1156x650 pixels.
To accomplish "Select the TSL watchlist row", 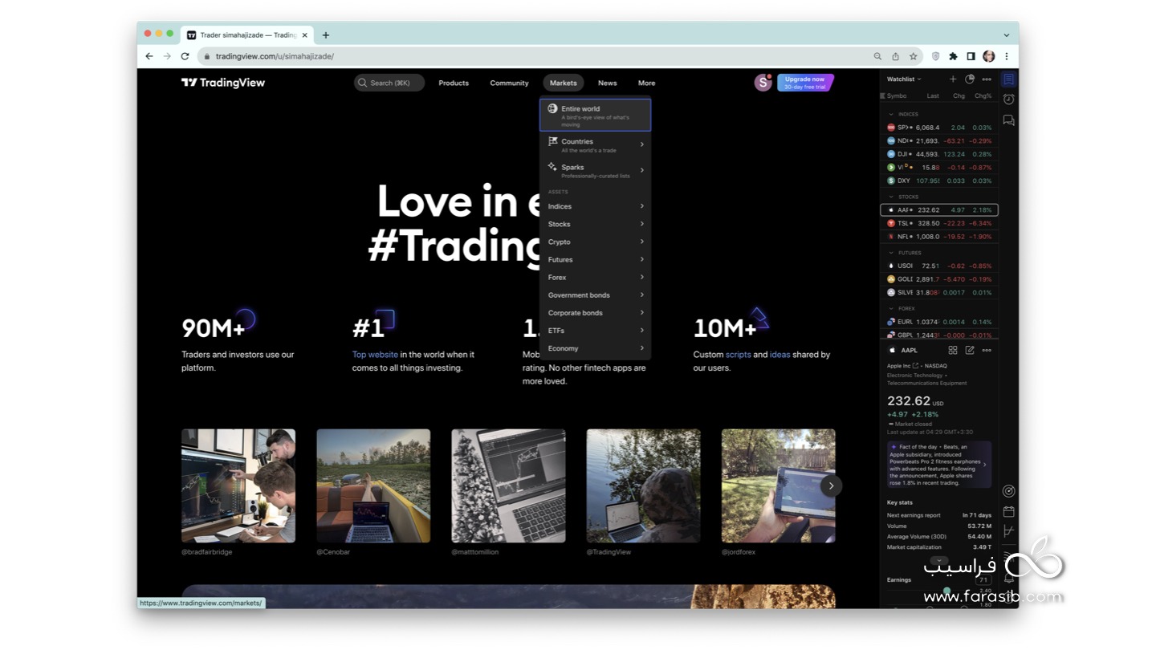I will (x=939, y=223).
